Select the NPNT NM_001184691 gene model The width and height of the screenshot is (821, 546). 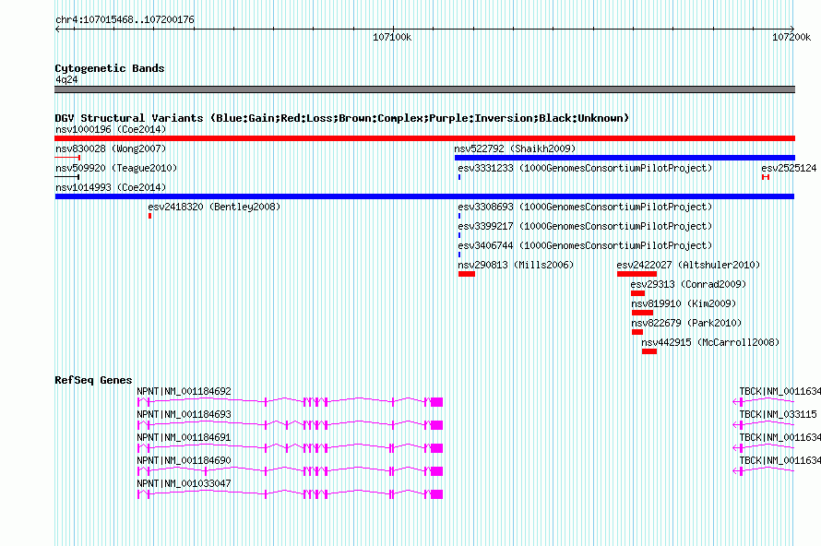click(290, 448)
